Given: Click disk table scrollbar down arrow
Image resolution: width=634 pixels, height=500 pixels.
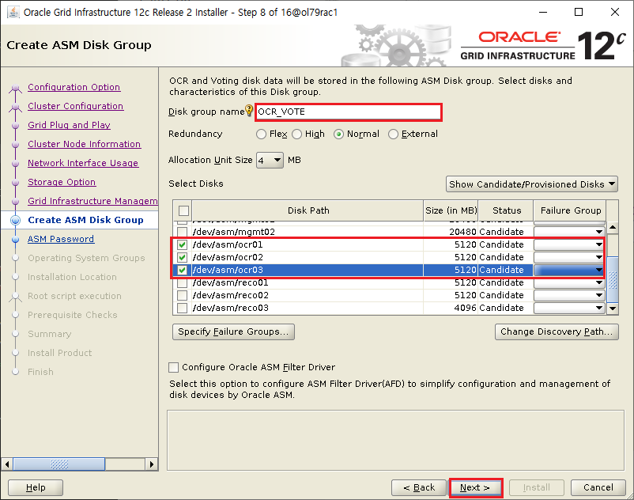Looking at the screenshot, I should coord(613,309).
